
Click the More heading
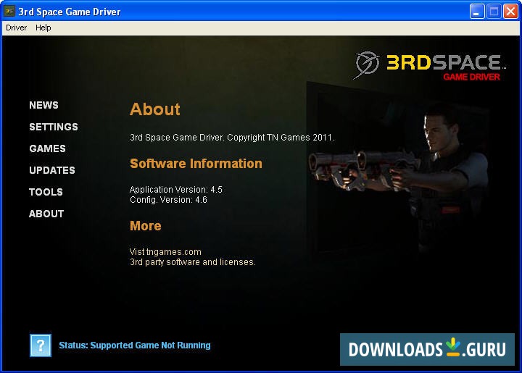(146, 226)
